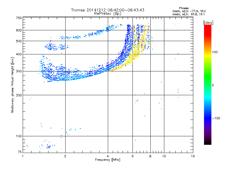This screenshot has width=227, height=170.
Task: Click the y-axis tick label '500'
Action: pos(19,41)
